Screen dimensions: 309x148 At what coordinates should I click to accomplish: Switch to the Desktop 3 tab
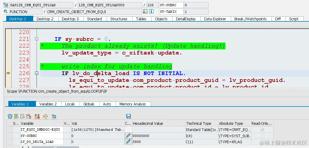(x=70, y=19)
